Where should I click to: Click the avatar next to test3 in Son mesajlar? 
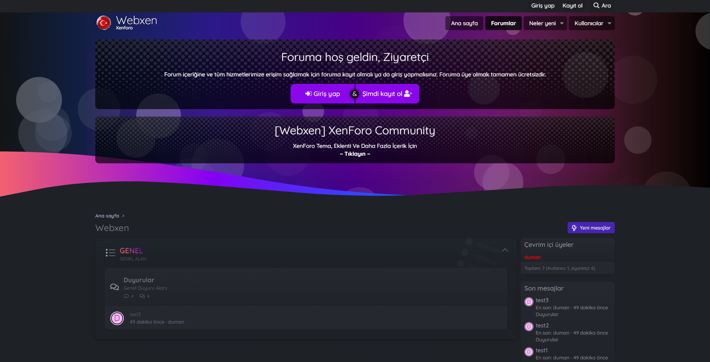coord(529,302)
